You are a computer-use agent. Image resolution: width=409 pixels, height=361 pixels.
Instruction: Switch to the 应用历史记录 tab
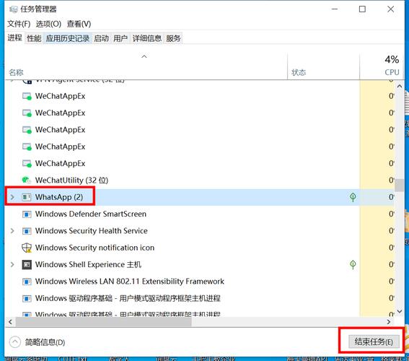coord(68,39)
